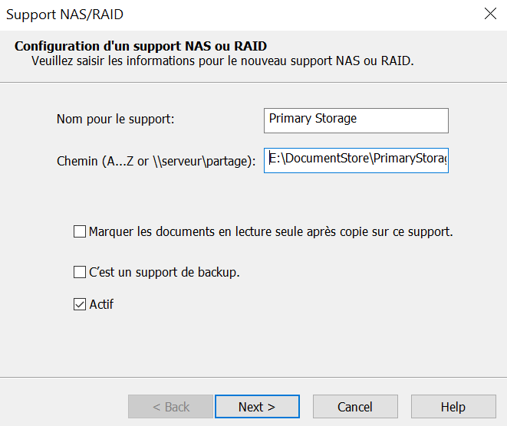Image resolution: width=507 pixels, height=426 pixels.
Task: Click the "Support NAS/RAID" window title
Action: point(64,14)
